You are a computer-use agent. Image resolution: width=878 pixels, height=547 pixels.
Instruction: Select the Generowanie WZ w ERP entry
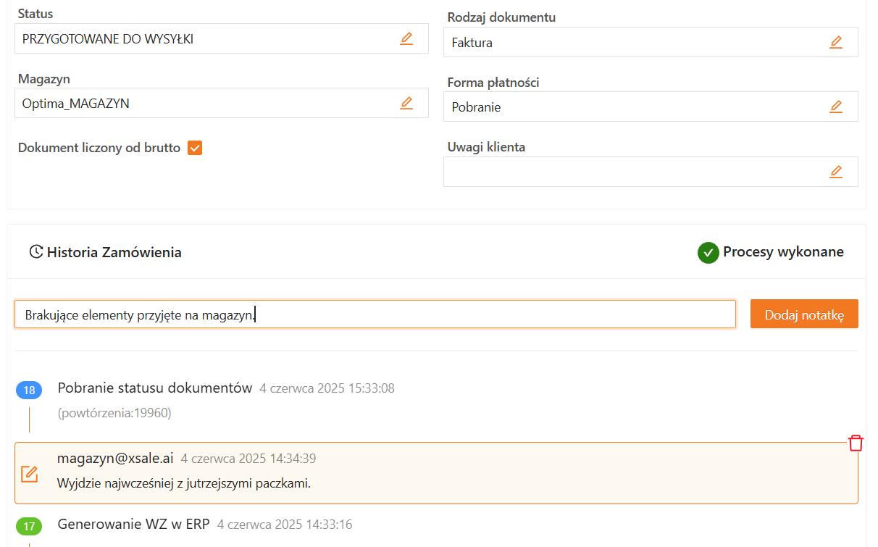point(133,524)
